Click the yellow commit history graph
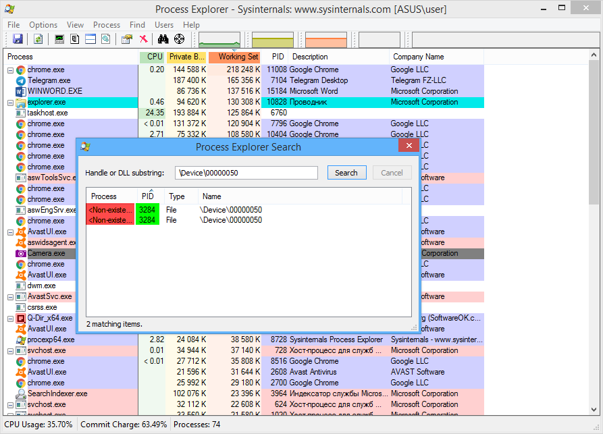Image resolution: width=603 pixels, height=434 pixels. (273, 40)
